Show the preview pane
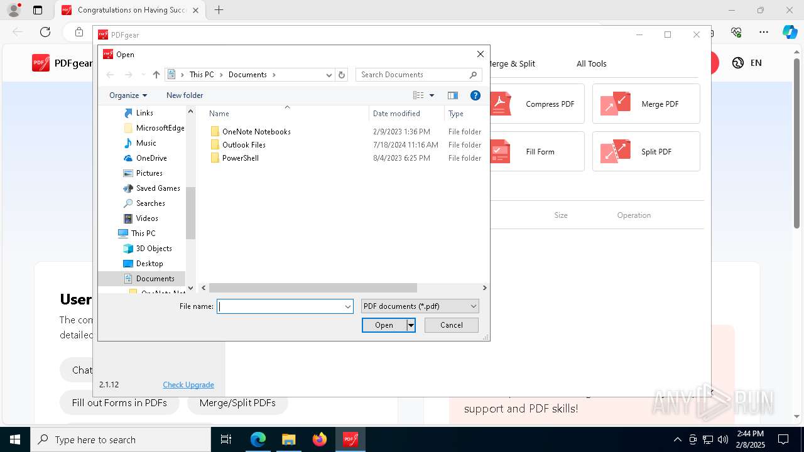Image resolution: width=804 pixels, height=452 pixels. (x=452, y=95)
